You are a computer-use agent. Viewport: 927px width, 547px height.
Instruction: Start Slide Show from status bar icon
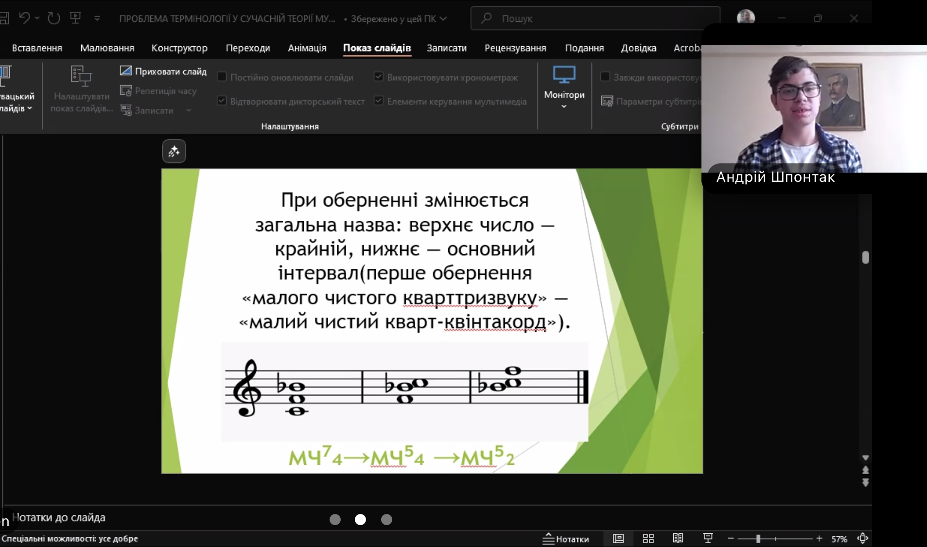[x=708, y=538]
